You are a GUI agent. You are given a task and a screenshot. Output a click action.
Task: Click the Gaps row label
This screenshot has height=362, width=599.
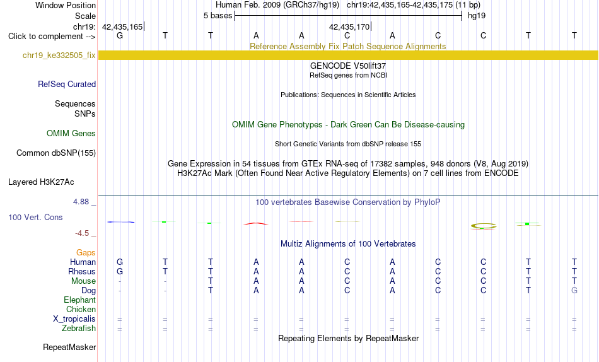point(86,252)
